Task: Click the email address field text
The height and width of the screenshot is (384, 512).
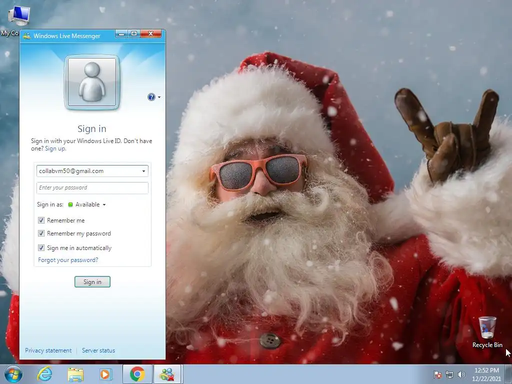Action: click(x=71, y=171)
